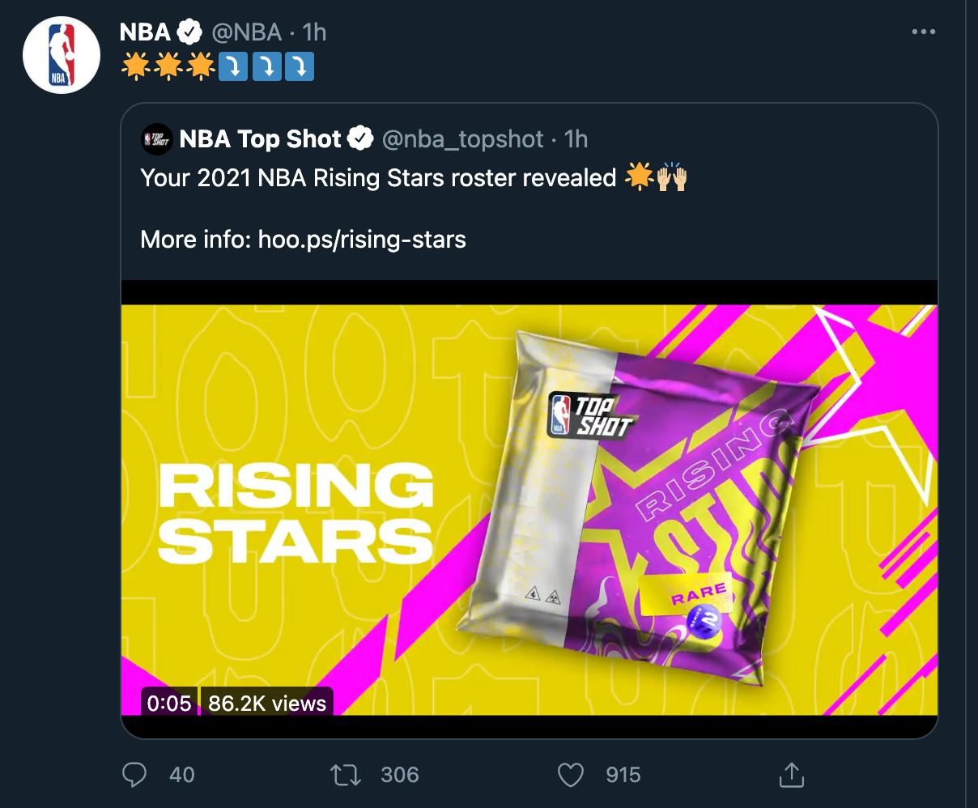Image resolution: width=978 pixels, height=808 pixels.
Task: Click the 0:05 video duration badge
Action: click(x=169, y=703)
